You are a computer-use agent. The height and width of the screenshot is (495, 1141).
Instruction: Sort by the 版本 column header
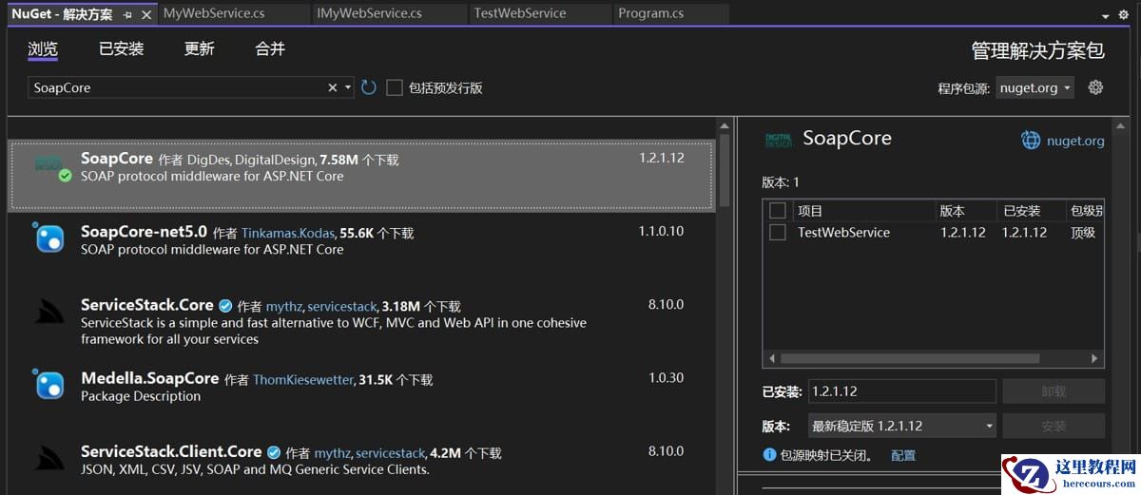tap(952, 211)
